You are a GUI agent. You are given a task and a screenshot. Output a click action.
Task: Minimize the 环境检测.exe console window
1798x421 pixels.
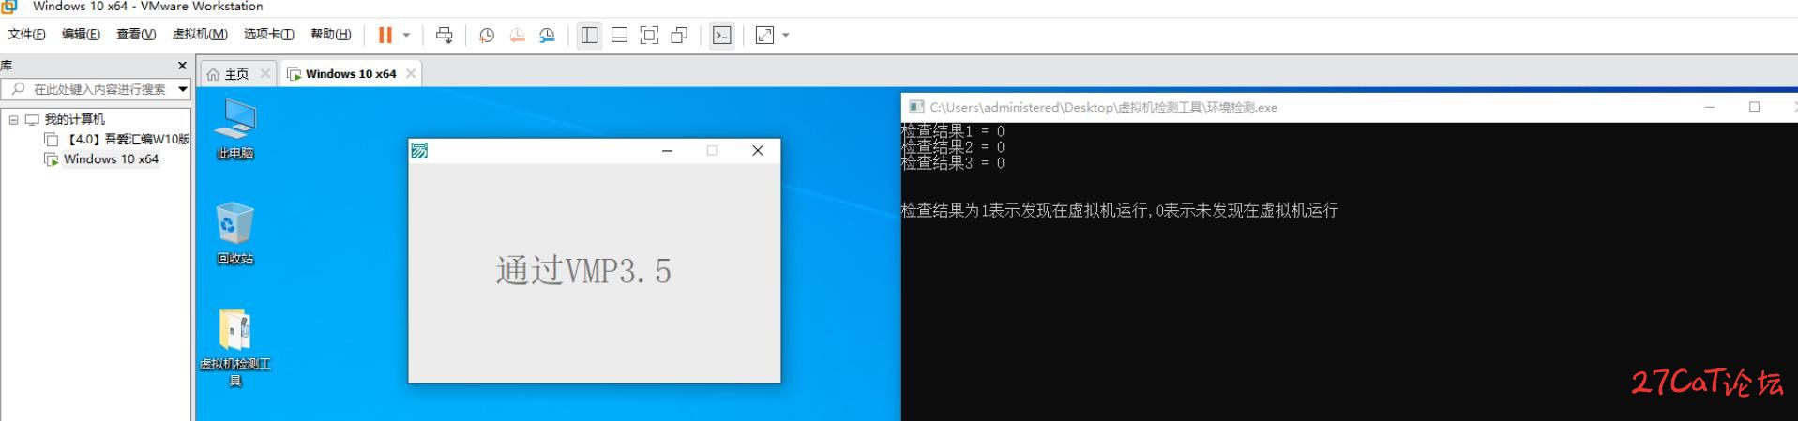click(x=1710, y=107)
